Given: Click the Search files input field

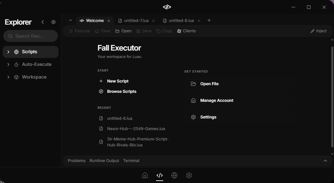Looking at the screenshot, I should tap(30, 36).
